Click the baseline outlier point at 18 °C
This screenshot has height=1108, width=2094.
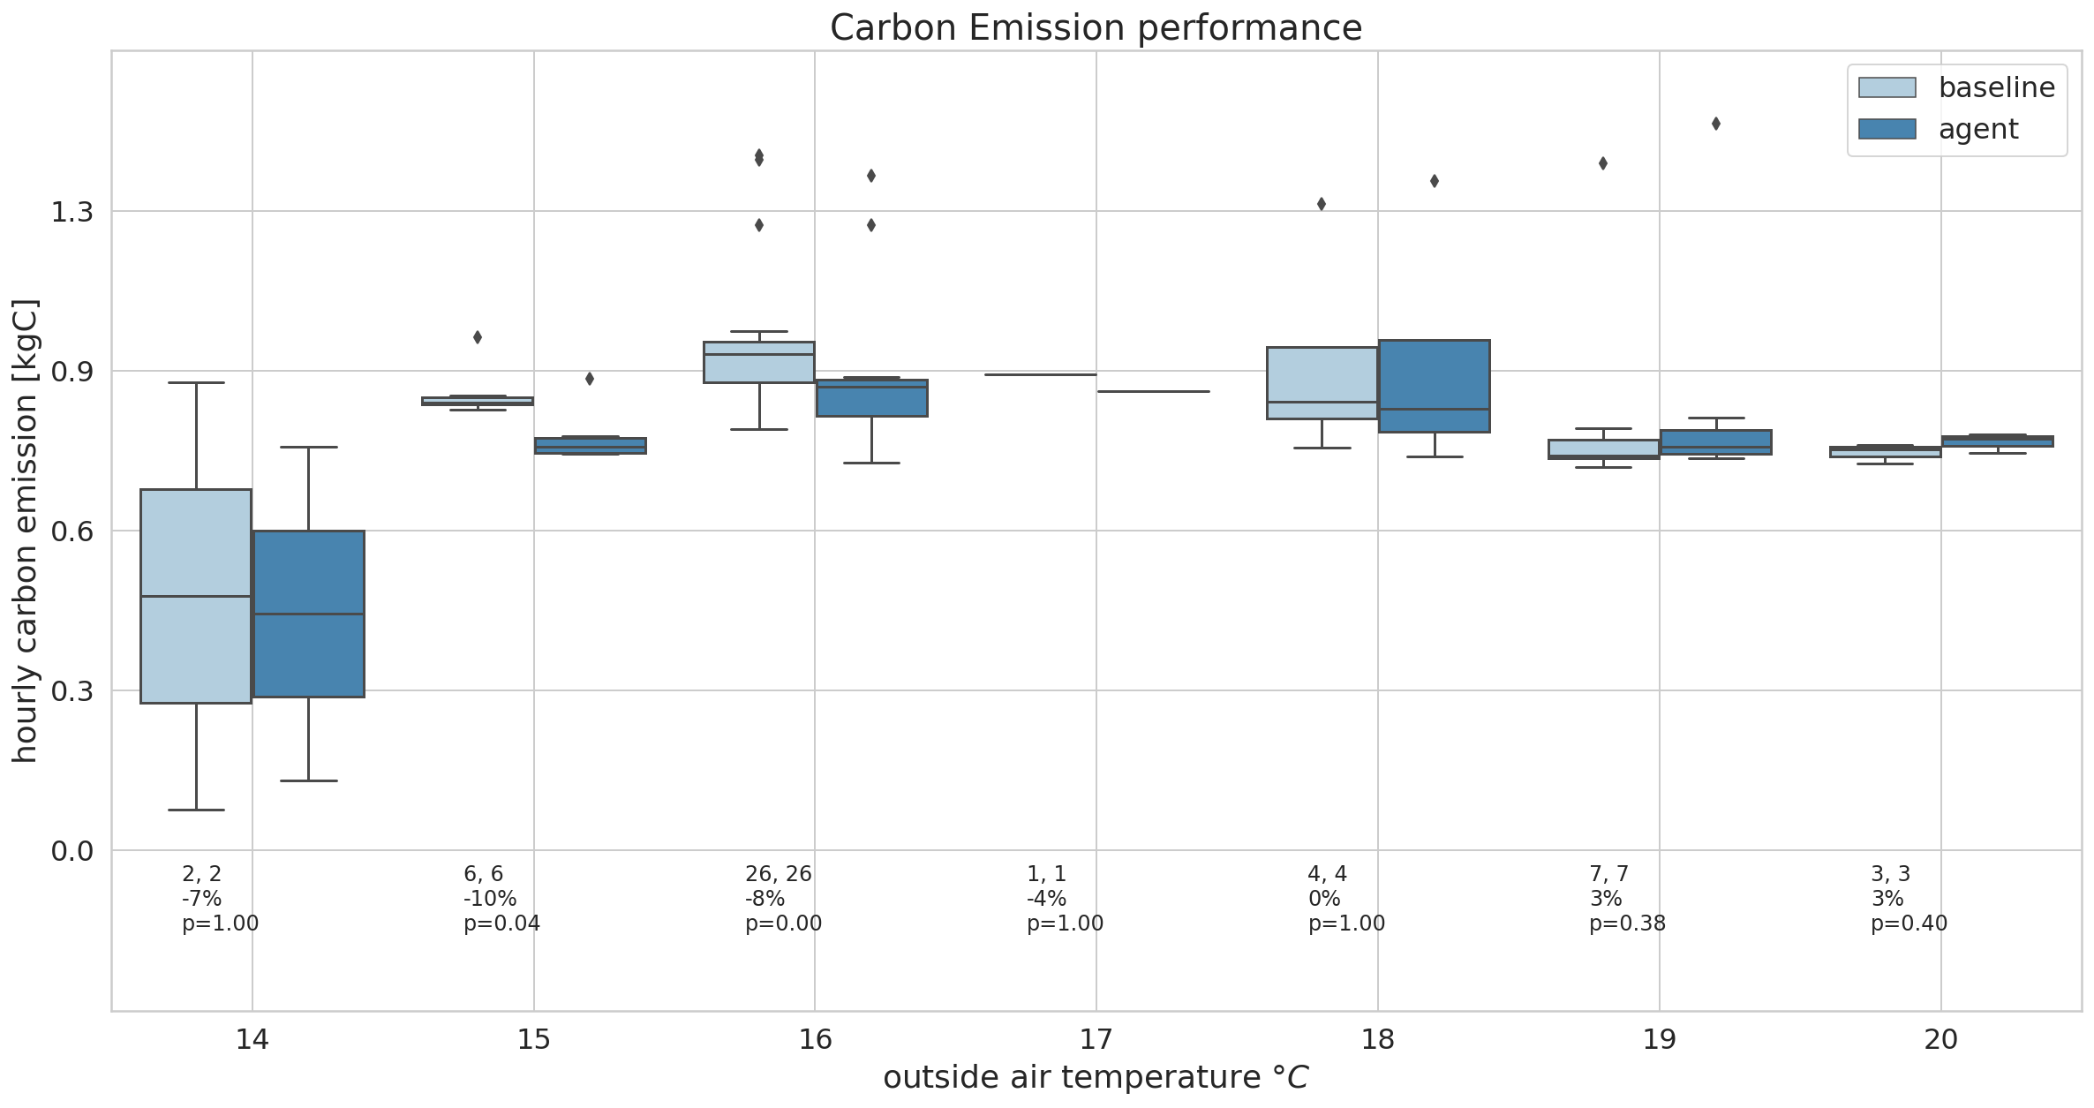[1322, 204]
